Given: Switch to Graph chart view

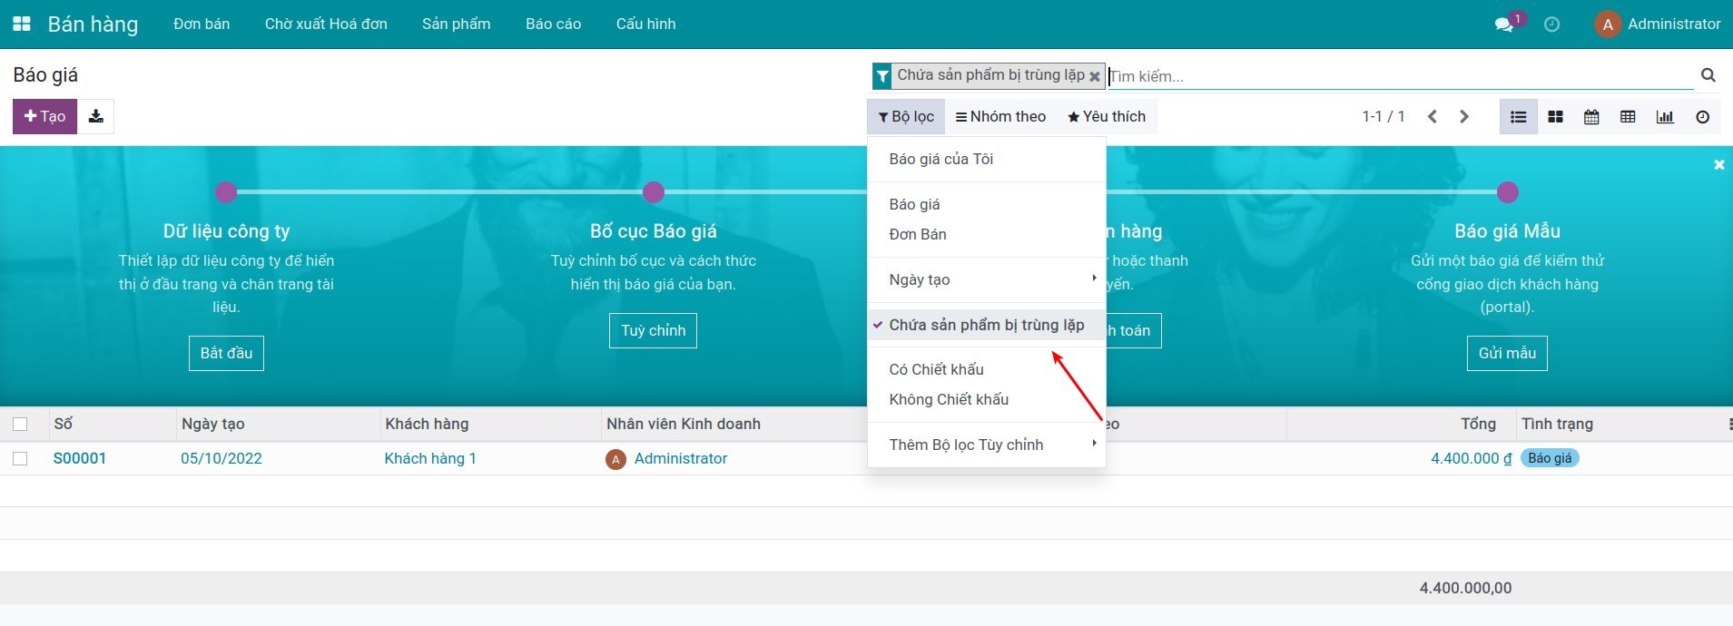Looking at the screenshot, I should 1665,117.
